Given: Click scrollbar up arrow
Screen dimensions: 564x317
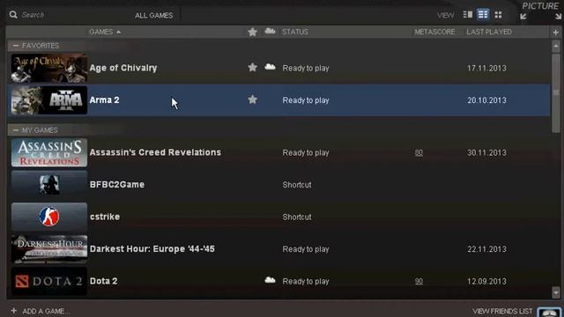Looking at the screenshot, I should [x=556, y=46].
